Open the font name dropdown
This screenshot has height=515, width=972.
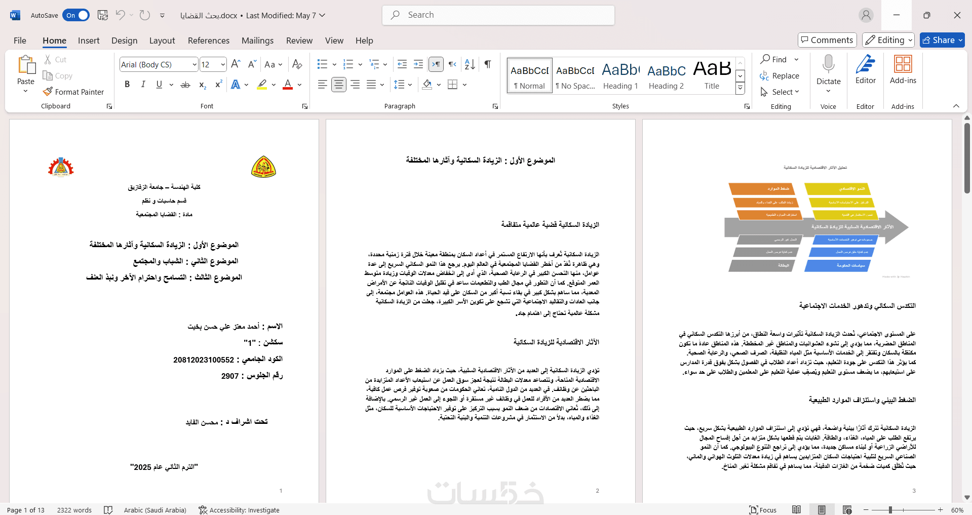pos(195,64)
